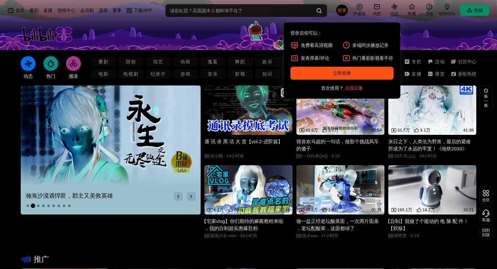Open 大会员 membership icon

(359, 7)
